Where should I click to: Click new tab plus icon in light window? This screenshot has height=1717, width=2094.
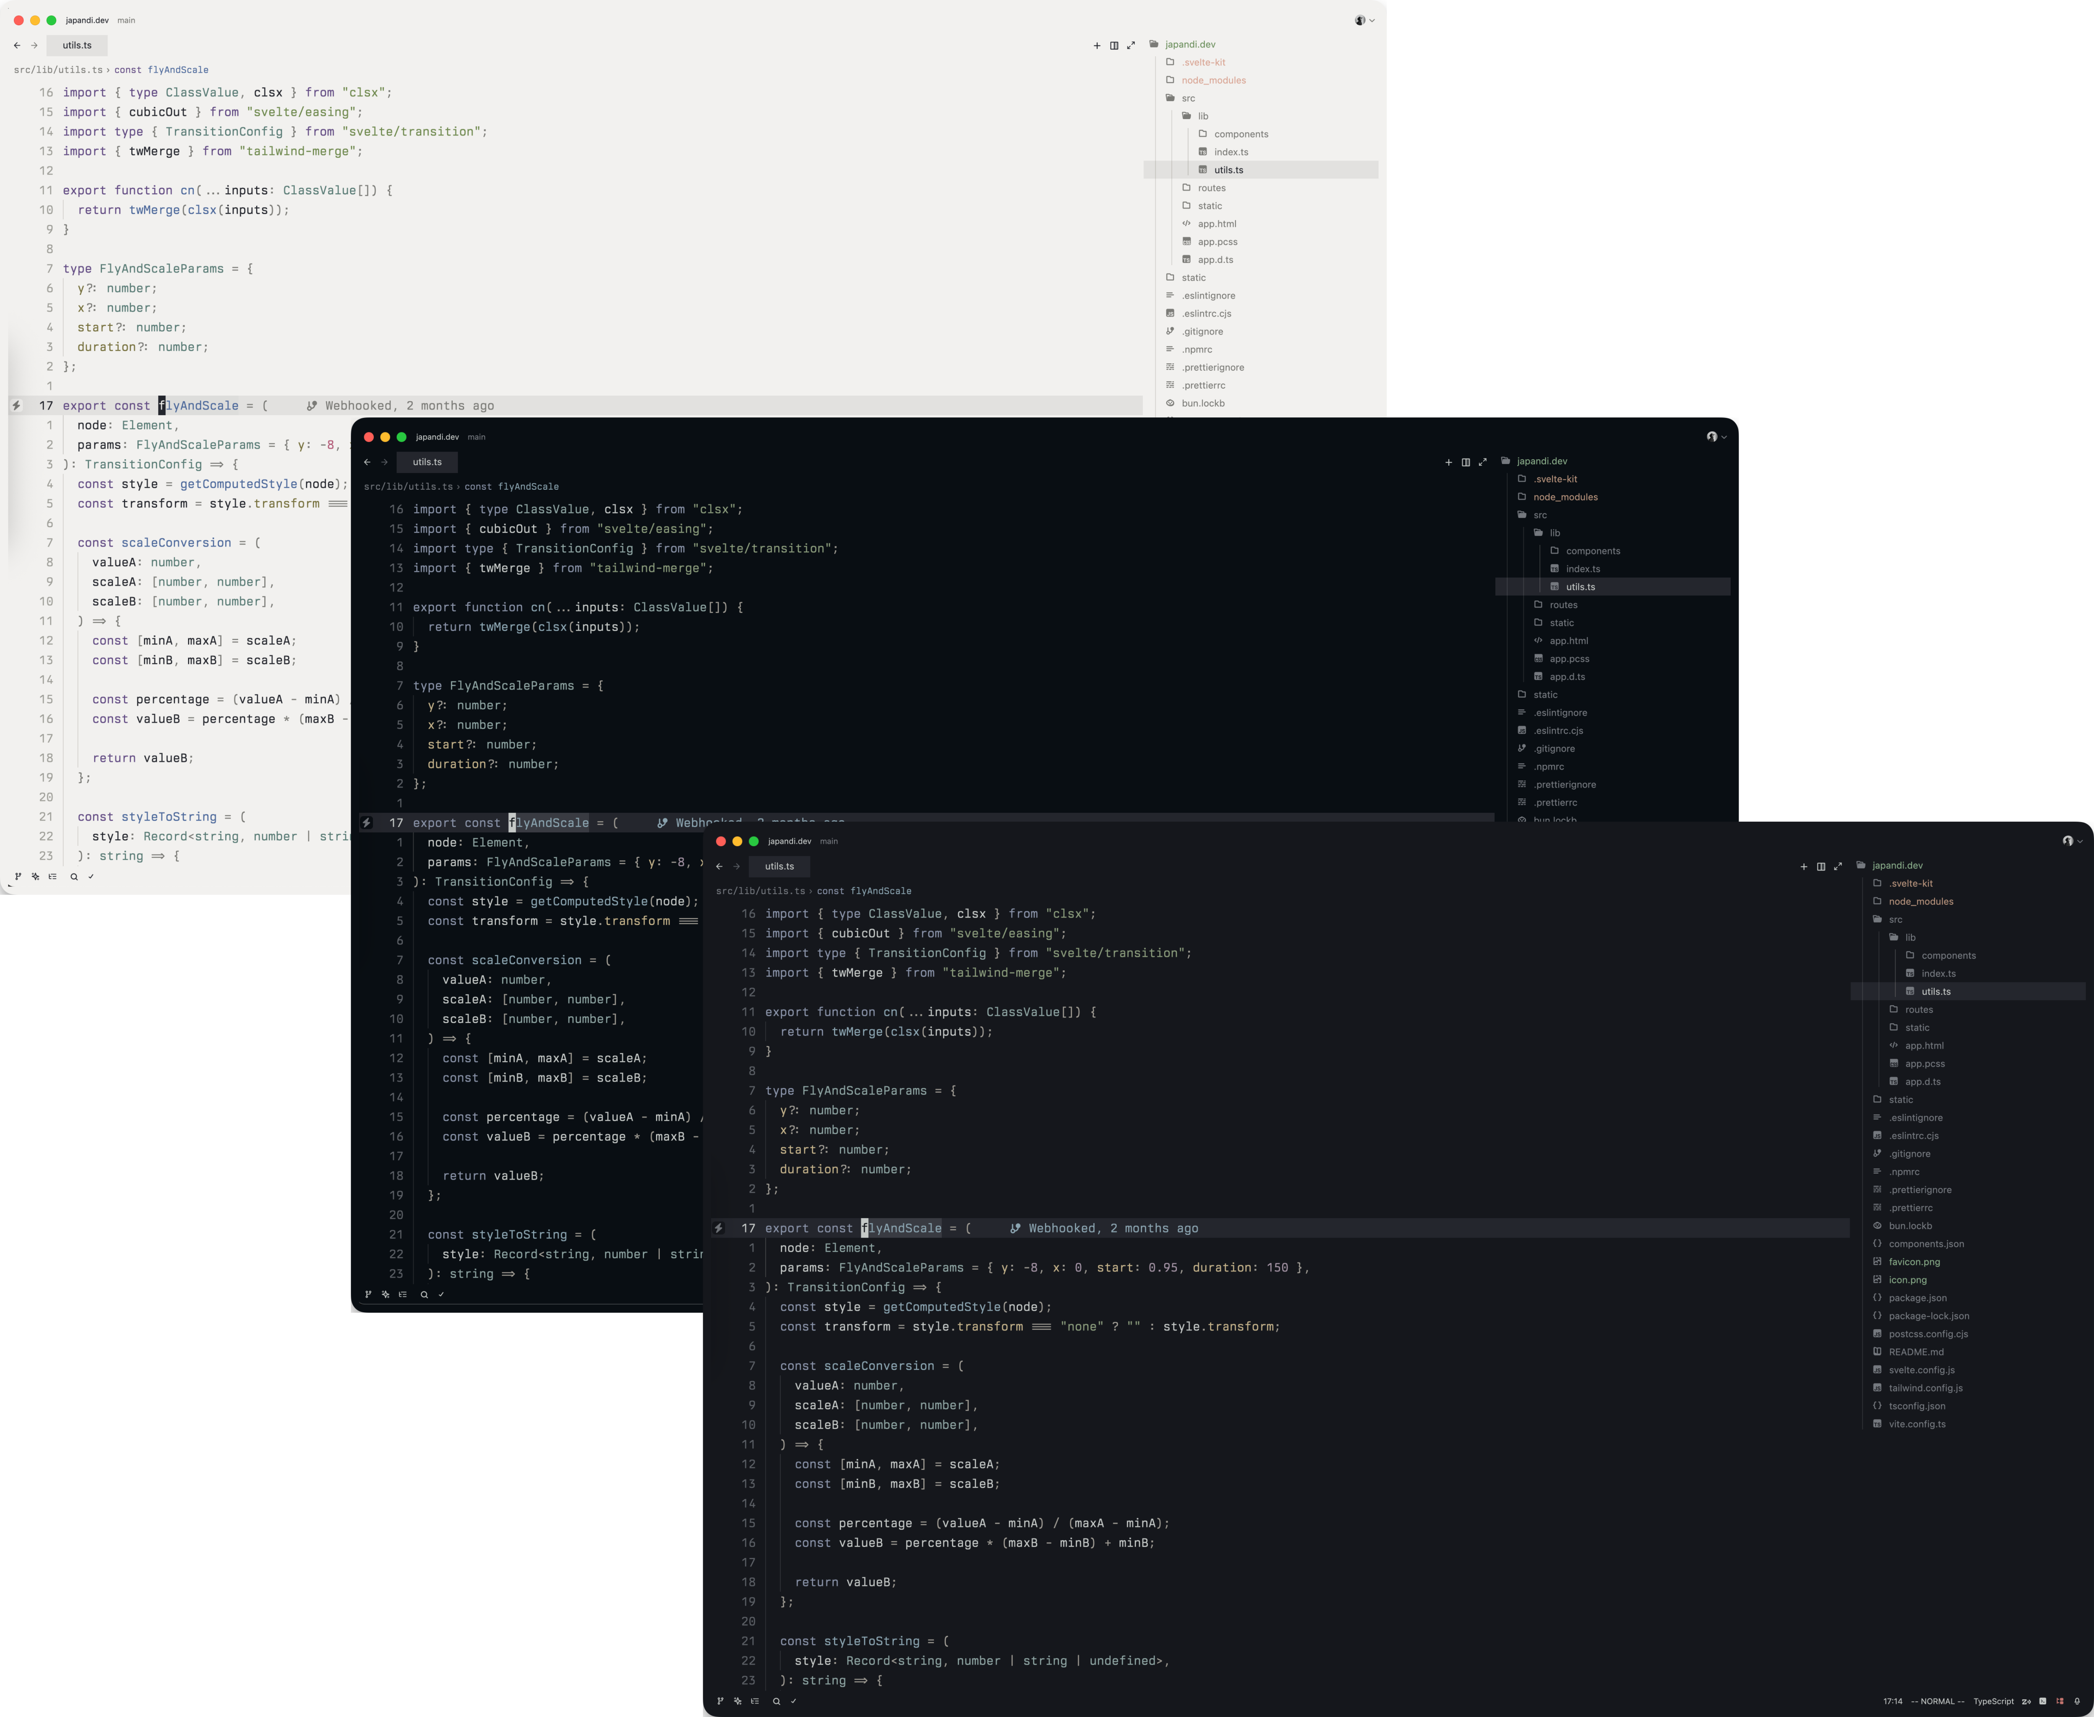click(x=1097, y=46)
